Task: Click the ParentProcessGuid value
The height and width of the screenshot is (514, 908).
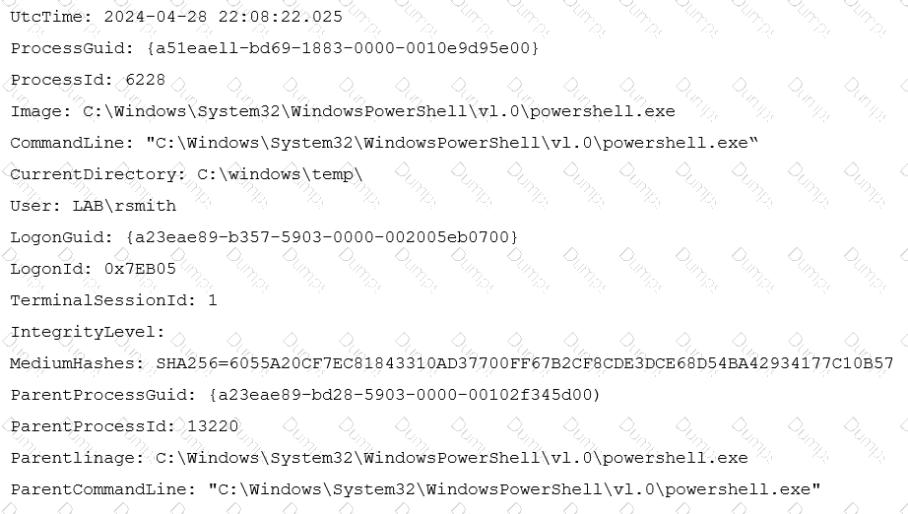Action: click(405, 395)
